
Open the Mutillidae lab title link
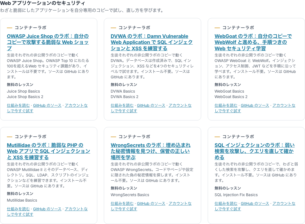click(48, 151)
